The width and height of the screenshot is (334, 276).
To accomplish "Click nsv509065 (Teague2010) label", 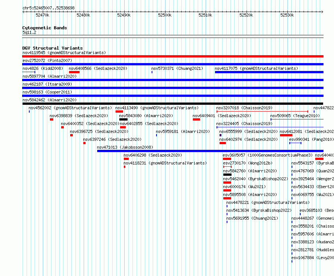I will coord(295,116).
